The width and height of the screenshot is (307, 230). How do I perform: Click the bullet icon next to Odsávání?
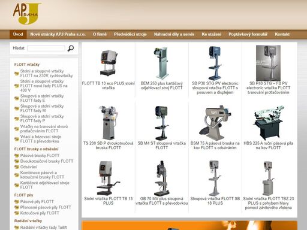tap(17, 167)
